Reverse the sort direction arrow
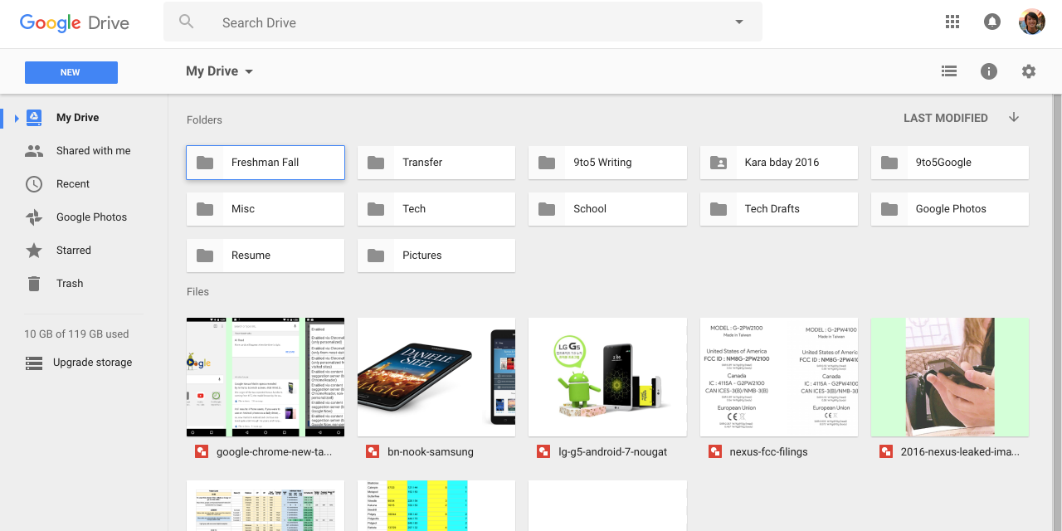 coord(1013,118)
